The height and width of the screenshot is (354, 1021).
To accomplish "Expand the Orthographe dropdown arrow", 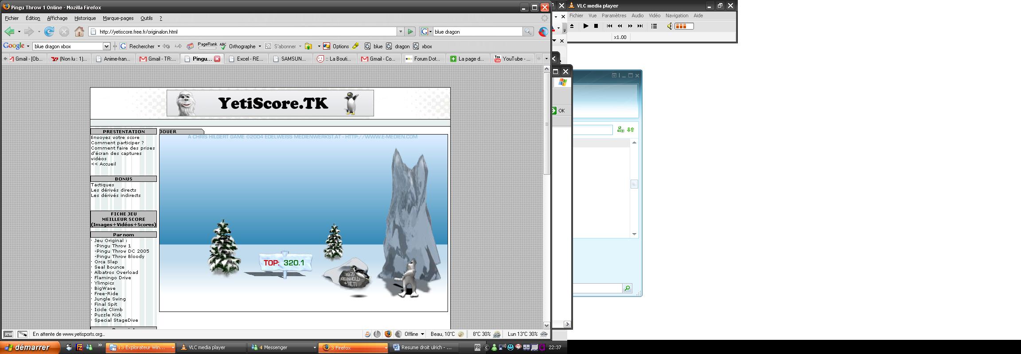I will click(260, 46).
